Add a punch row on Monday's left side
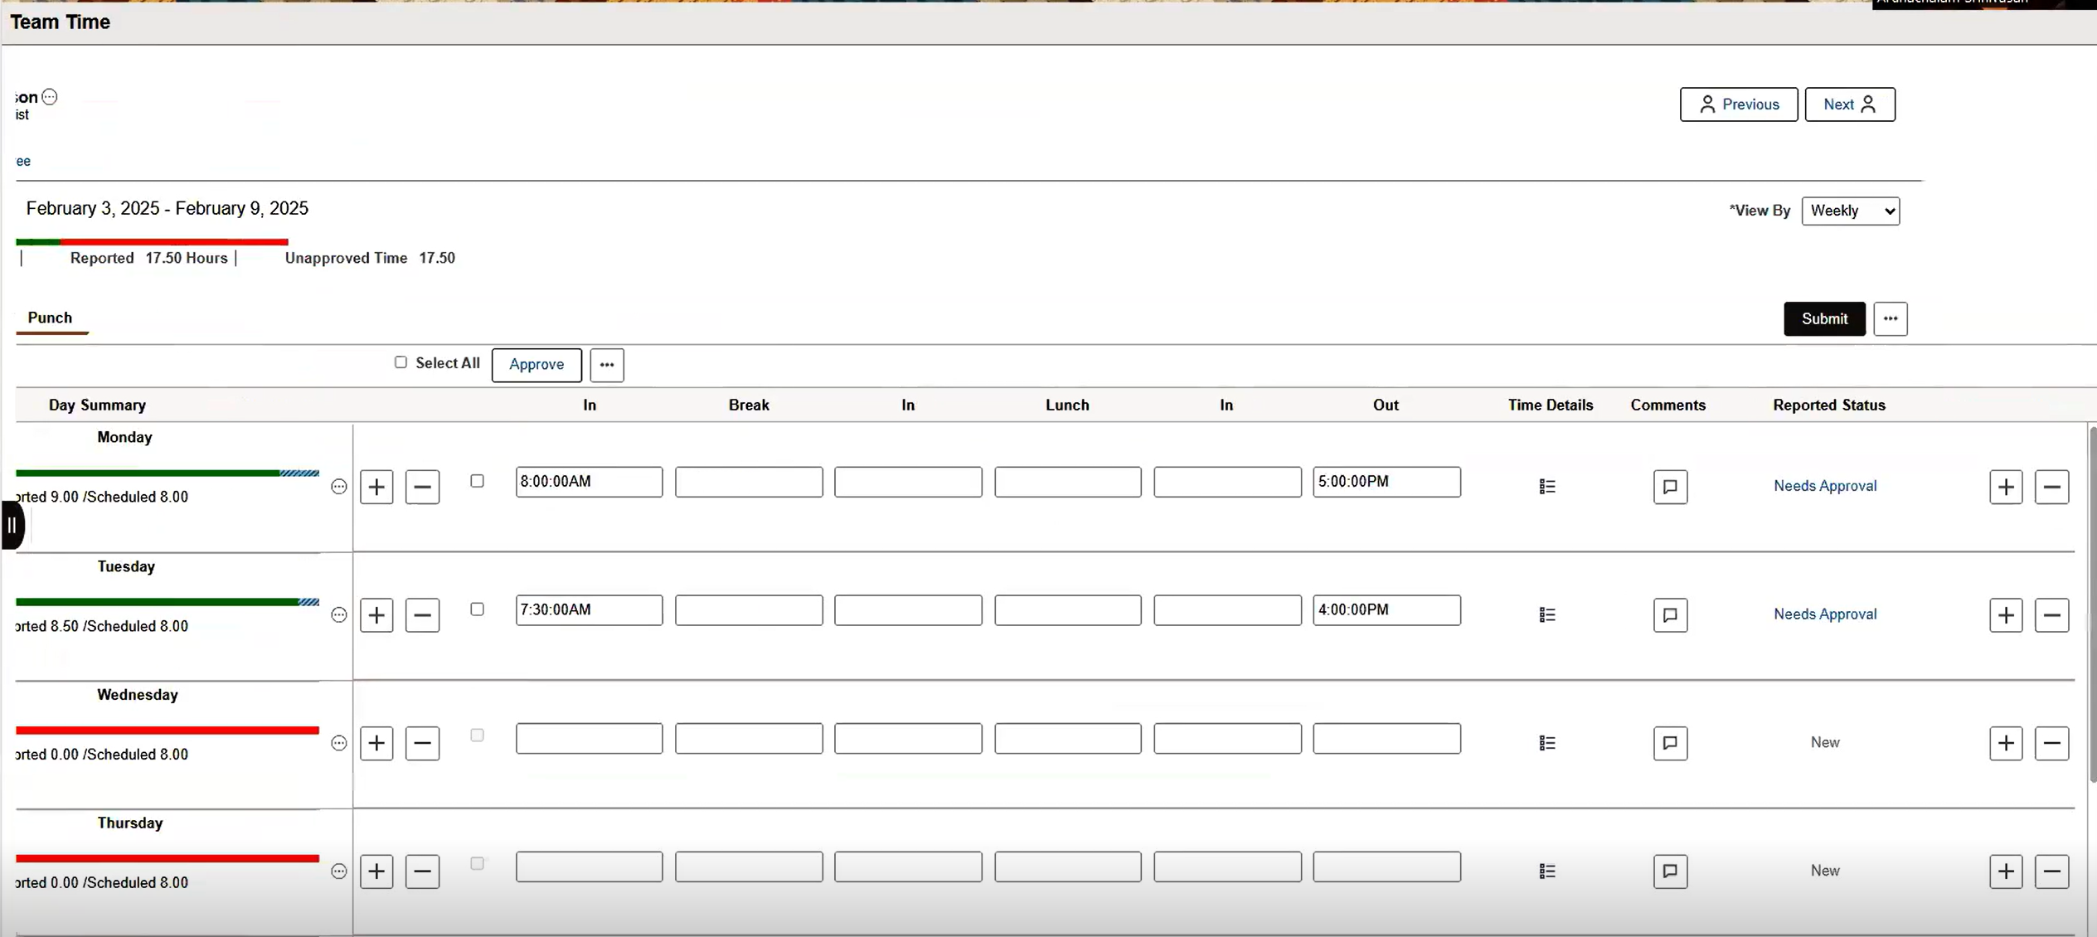This screenshot has height=937, width=2097. [x=376, y=487]
